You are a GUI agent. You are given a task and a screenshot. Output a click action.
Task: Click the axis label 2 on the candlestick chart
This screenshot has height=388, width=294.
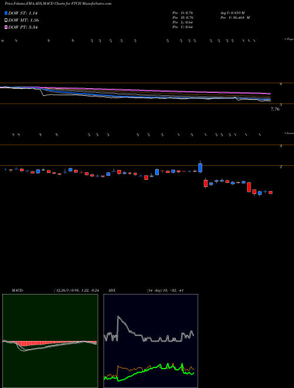point(281,167)
